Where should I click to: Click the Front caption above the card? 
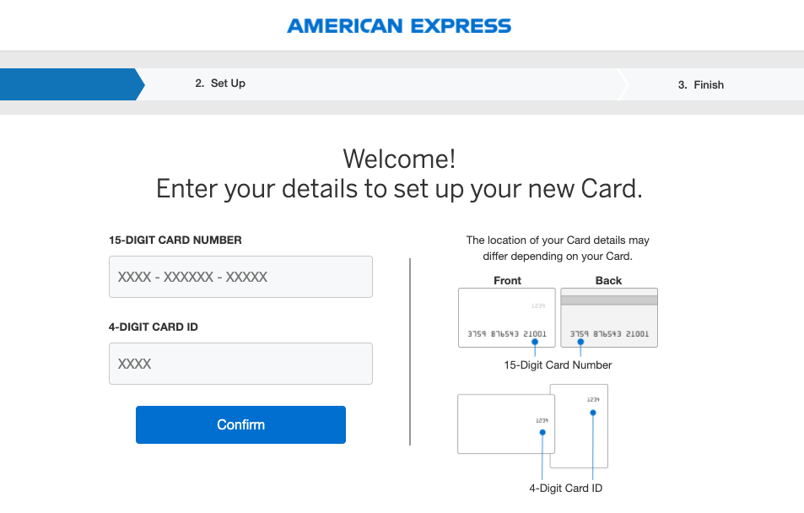click(506, 280)
